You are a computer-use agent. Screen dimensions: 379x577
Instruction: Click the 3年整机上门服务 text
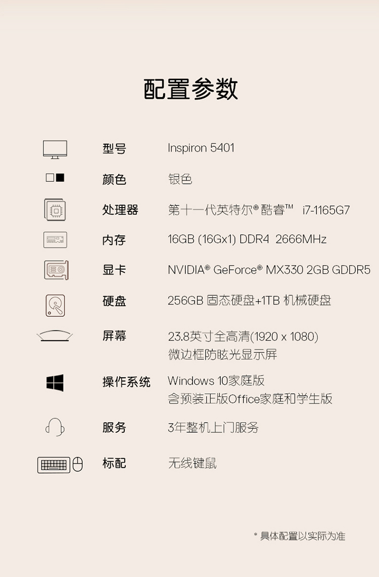pos(213,427)
